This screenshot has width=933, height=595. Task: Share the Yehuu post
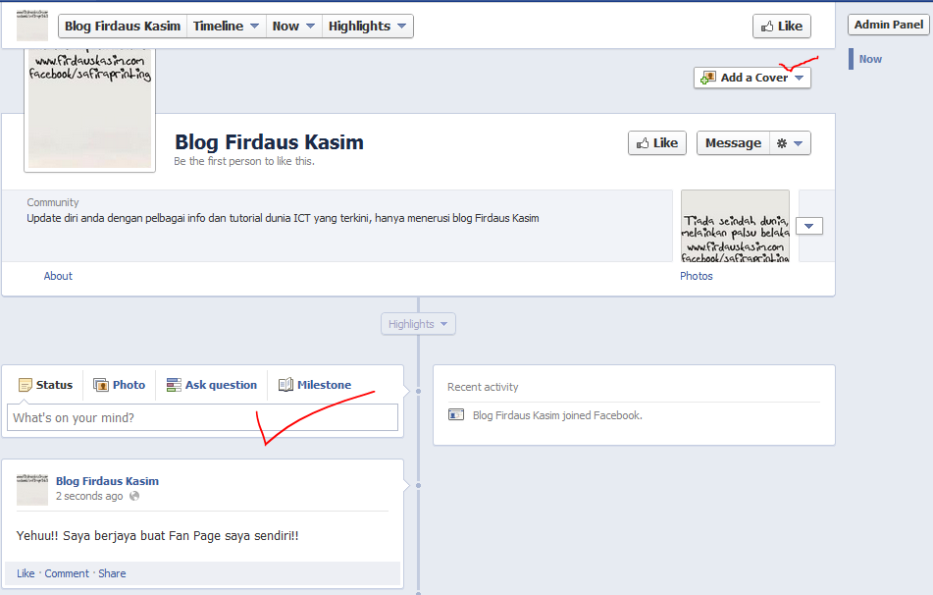point(112,573)
